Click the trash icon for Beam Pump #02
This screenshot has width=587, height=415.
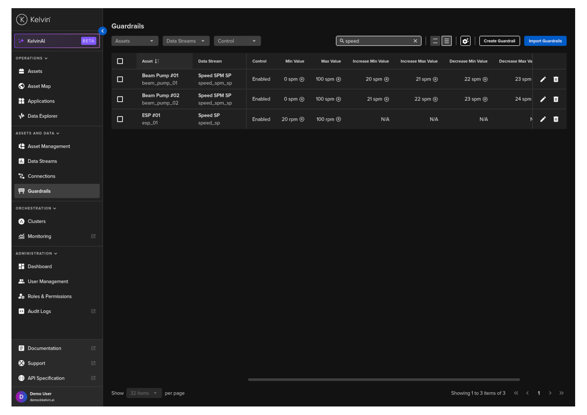point(556,99)
